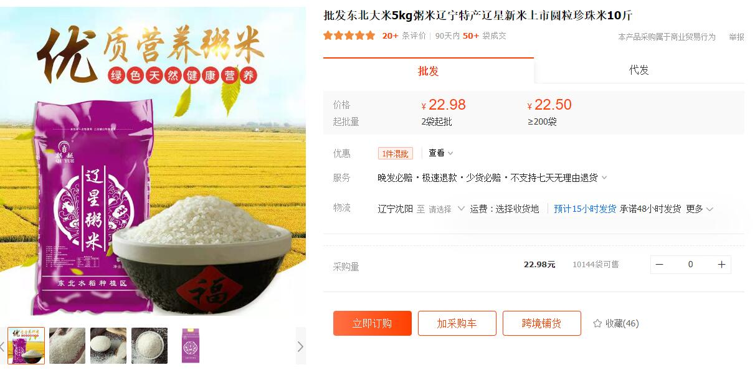Click the 跨境铺货 button
This screenshot has width=755, height=370.
point(542,323)
